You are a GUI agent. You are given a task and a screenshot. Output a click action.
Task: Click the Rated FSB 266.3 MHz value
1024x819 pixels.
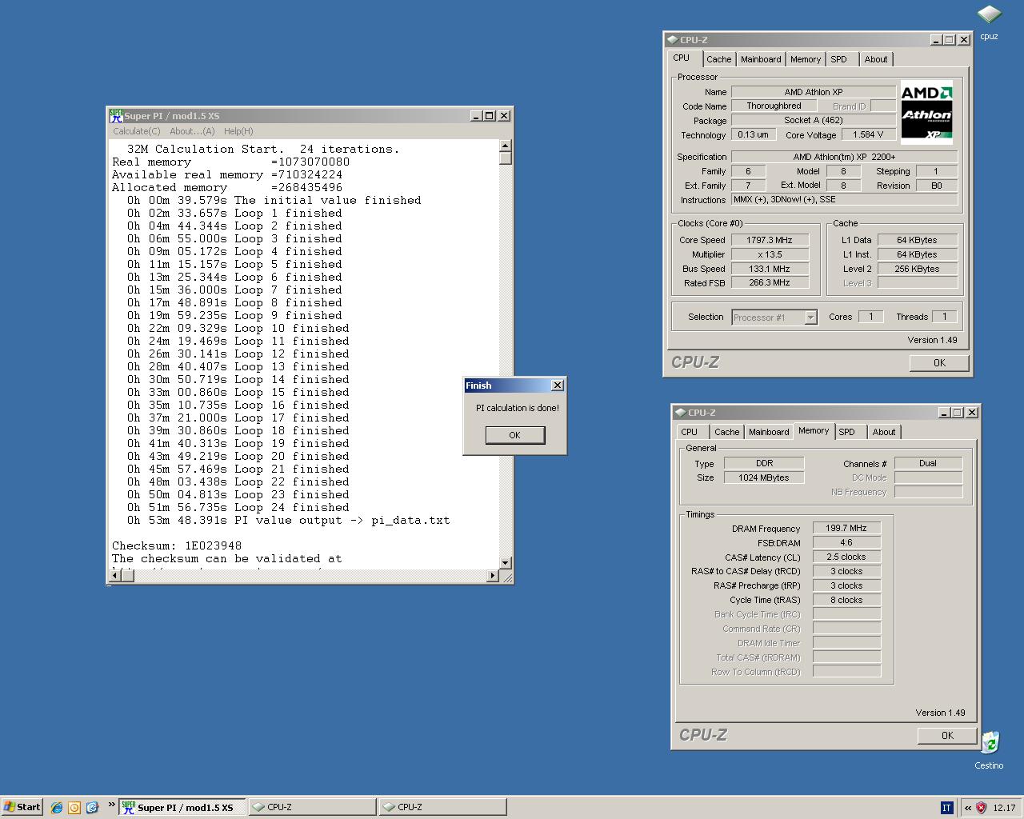770,282
